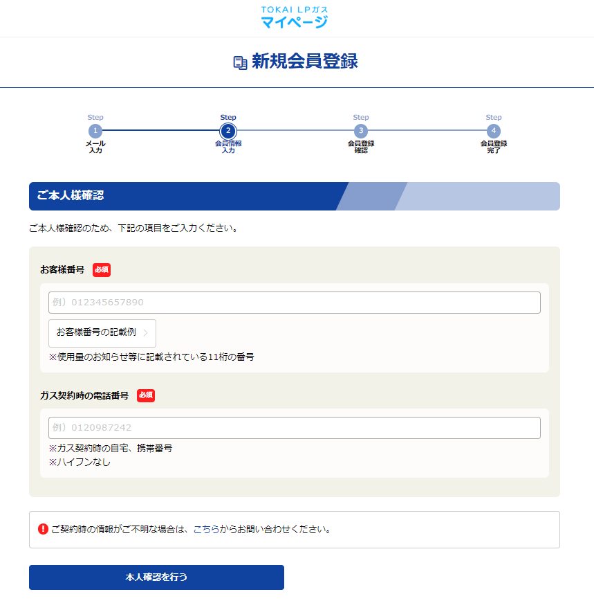This screenshot has height=601, width=594.
Task: Select the Step 3 circle above 会員登録確認
Action: 361,132
